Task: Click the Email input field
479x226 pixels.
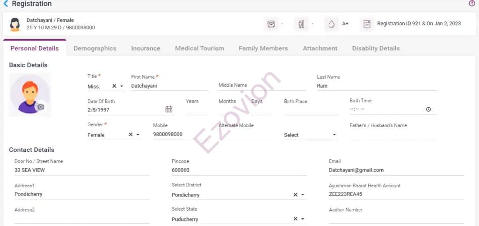Action: click(396, 171)
